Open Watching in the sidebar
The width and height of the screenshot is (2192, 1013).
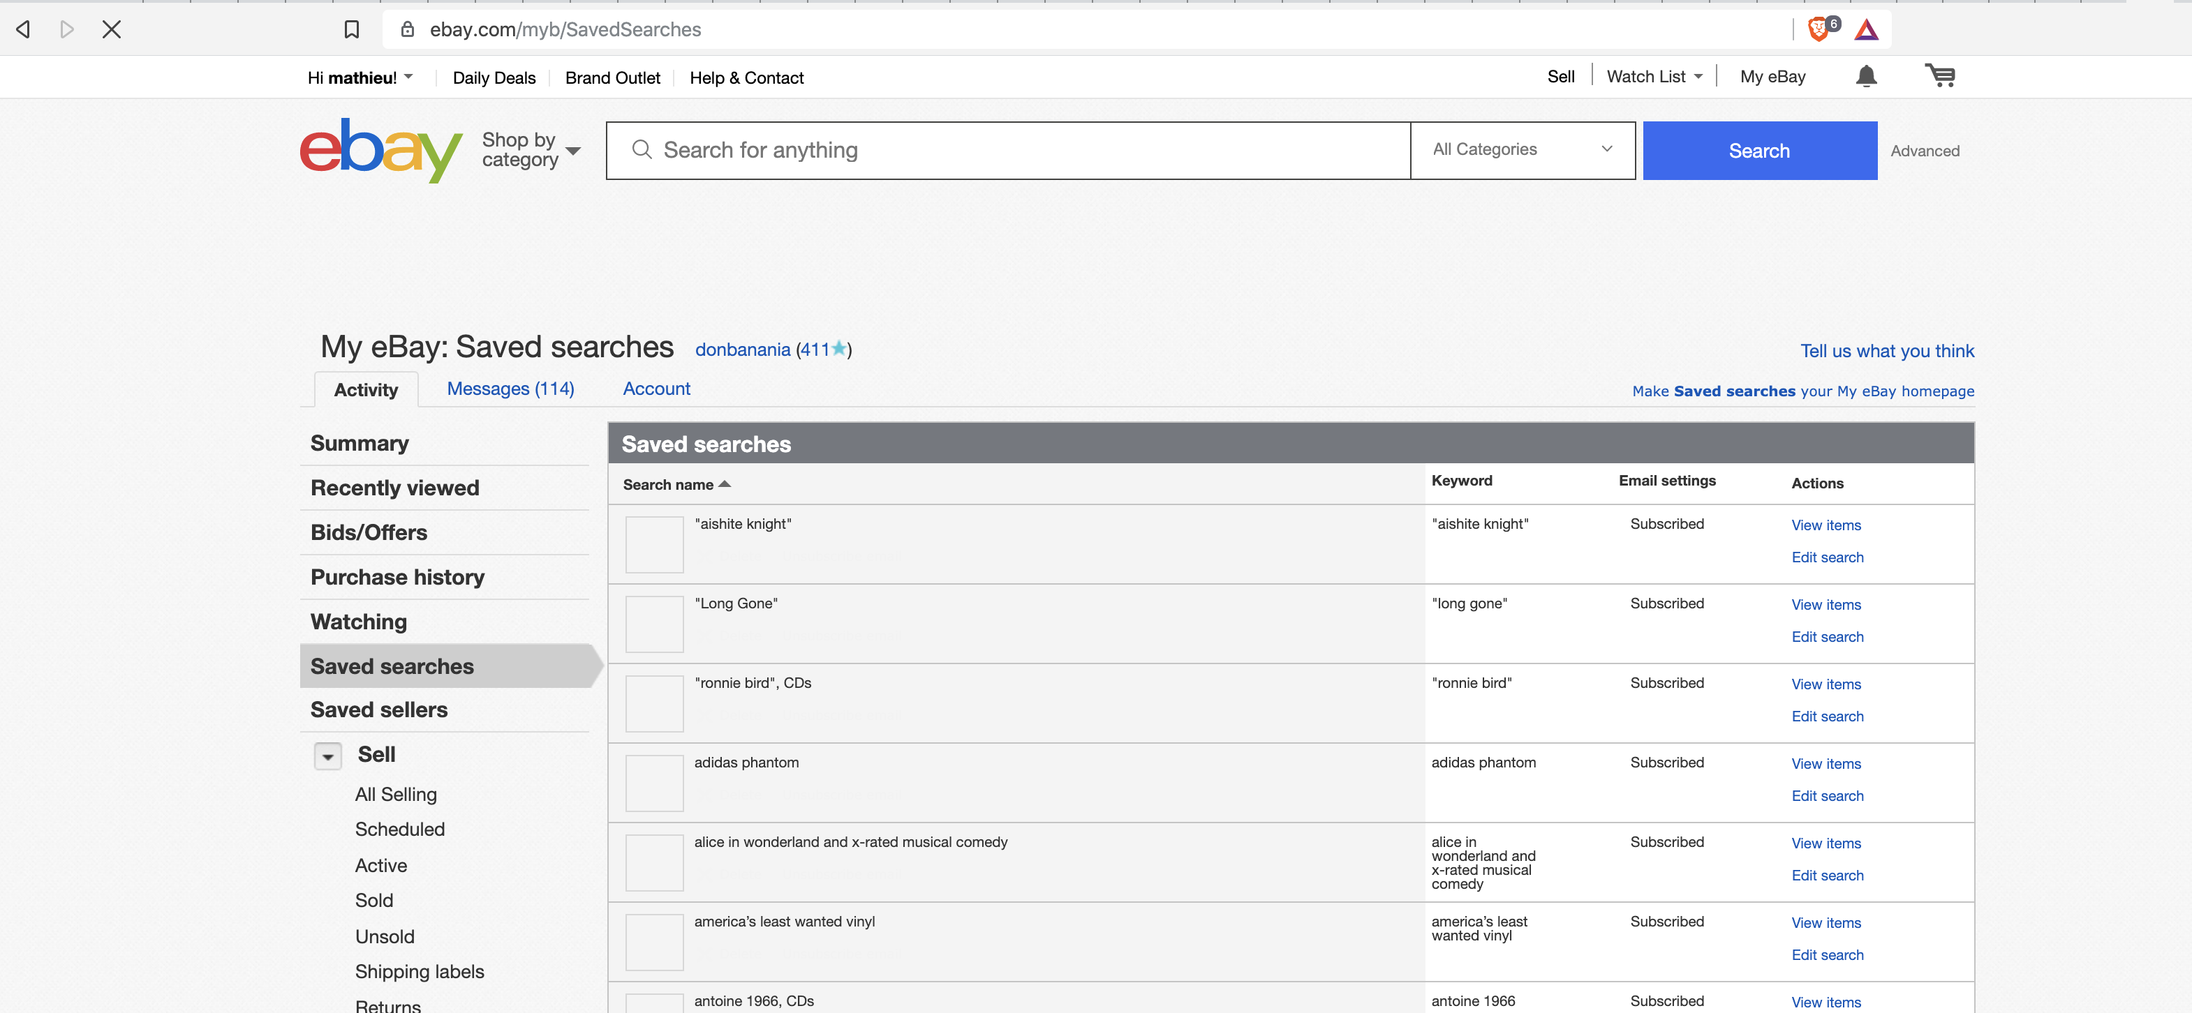point(358,622)
